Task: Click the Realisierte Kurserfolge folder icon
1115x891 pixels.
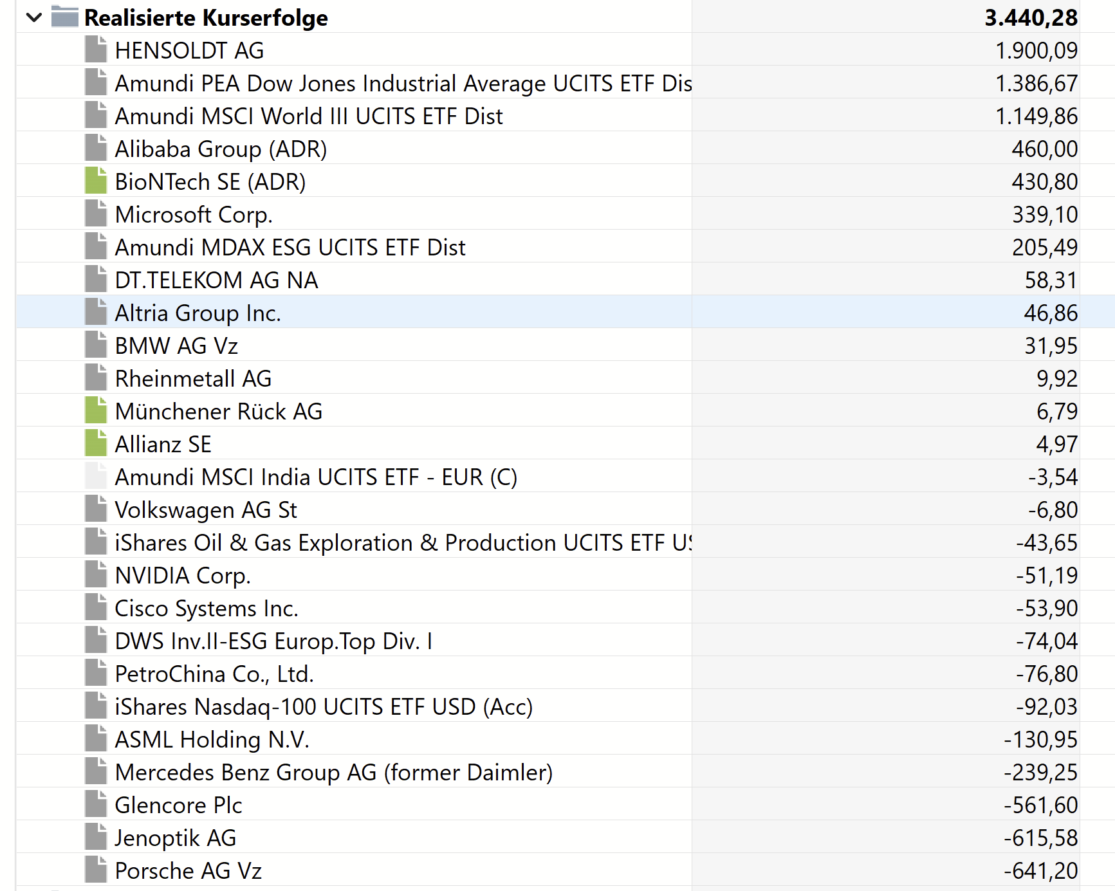Action: click(x=64, y=17)
